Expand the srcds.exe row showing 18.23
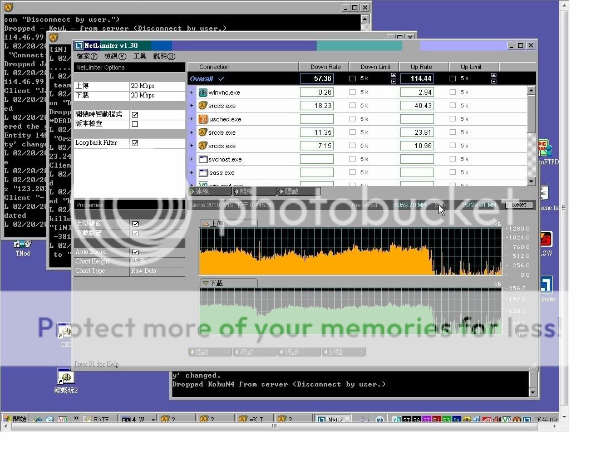The image size is (601, 455). point(191,106)
